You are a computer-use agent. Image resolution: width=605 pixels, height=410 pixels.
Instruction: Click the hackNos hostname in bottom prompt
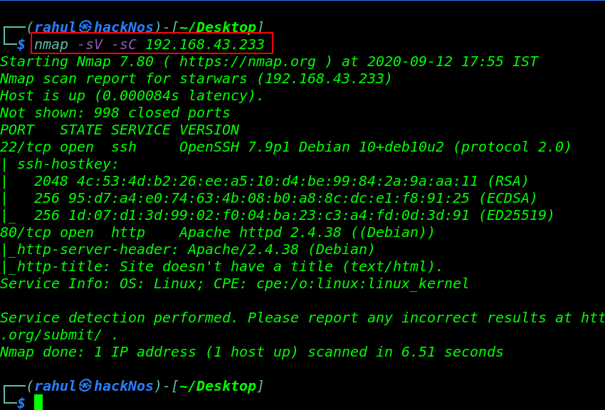[x=123, y=386]
